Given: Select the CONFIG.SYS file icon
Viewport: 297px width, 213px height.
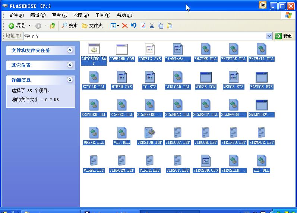Looking at the screenshot, I should 150,49.
